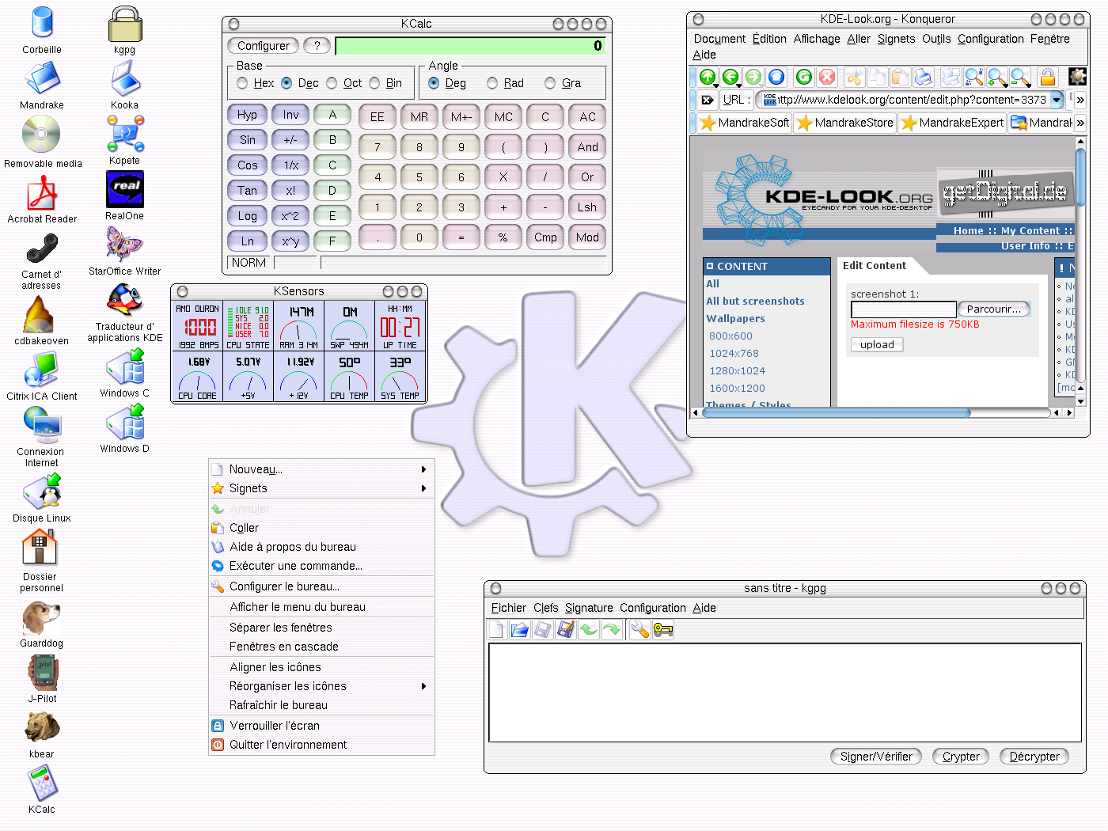Click the Open folder icon in kgpg toolbar
1108x831 pixels.
519,630
